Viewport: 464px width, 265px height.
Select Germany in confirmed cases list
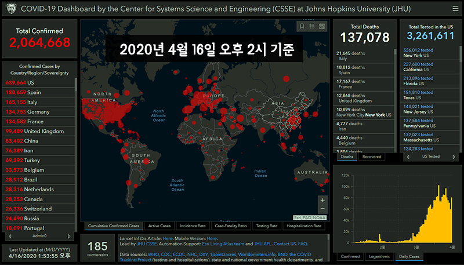click(x=38, y=112)
